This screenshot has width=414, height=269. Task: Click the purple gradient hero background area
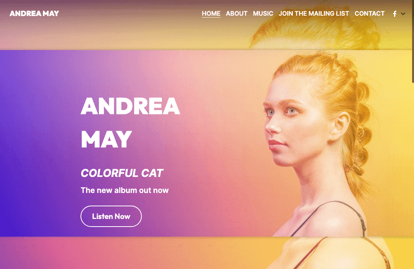pyautogui.click(x=39, y=142)
